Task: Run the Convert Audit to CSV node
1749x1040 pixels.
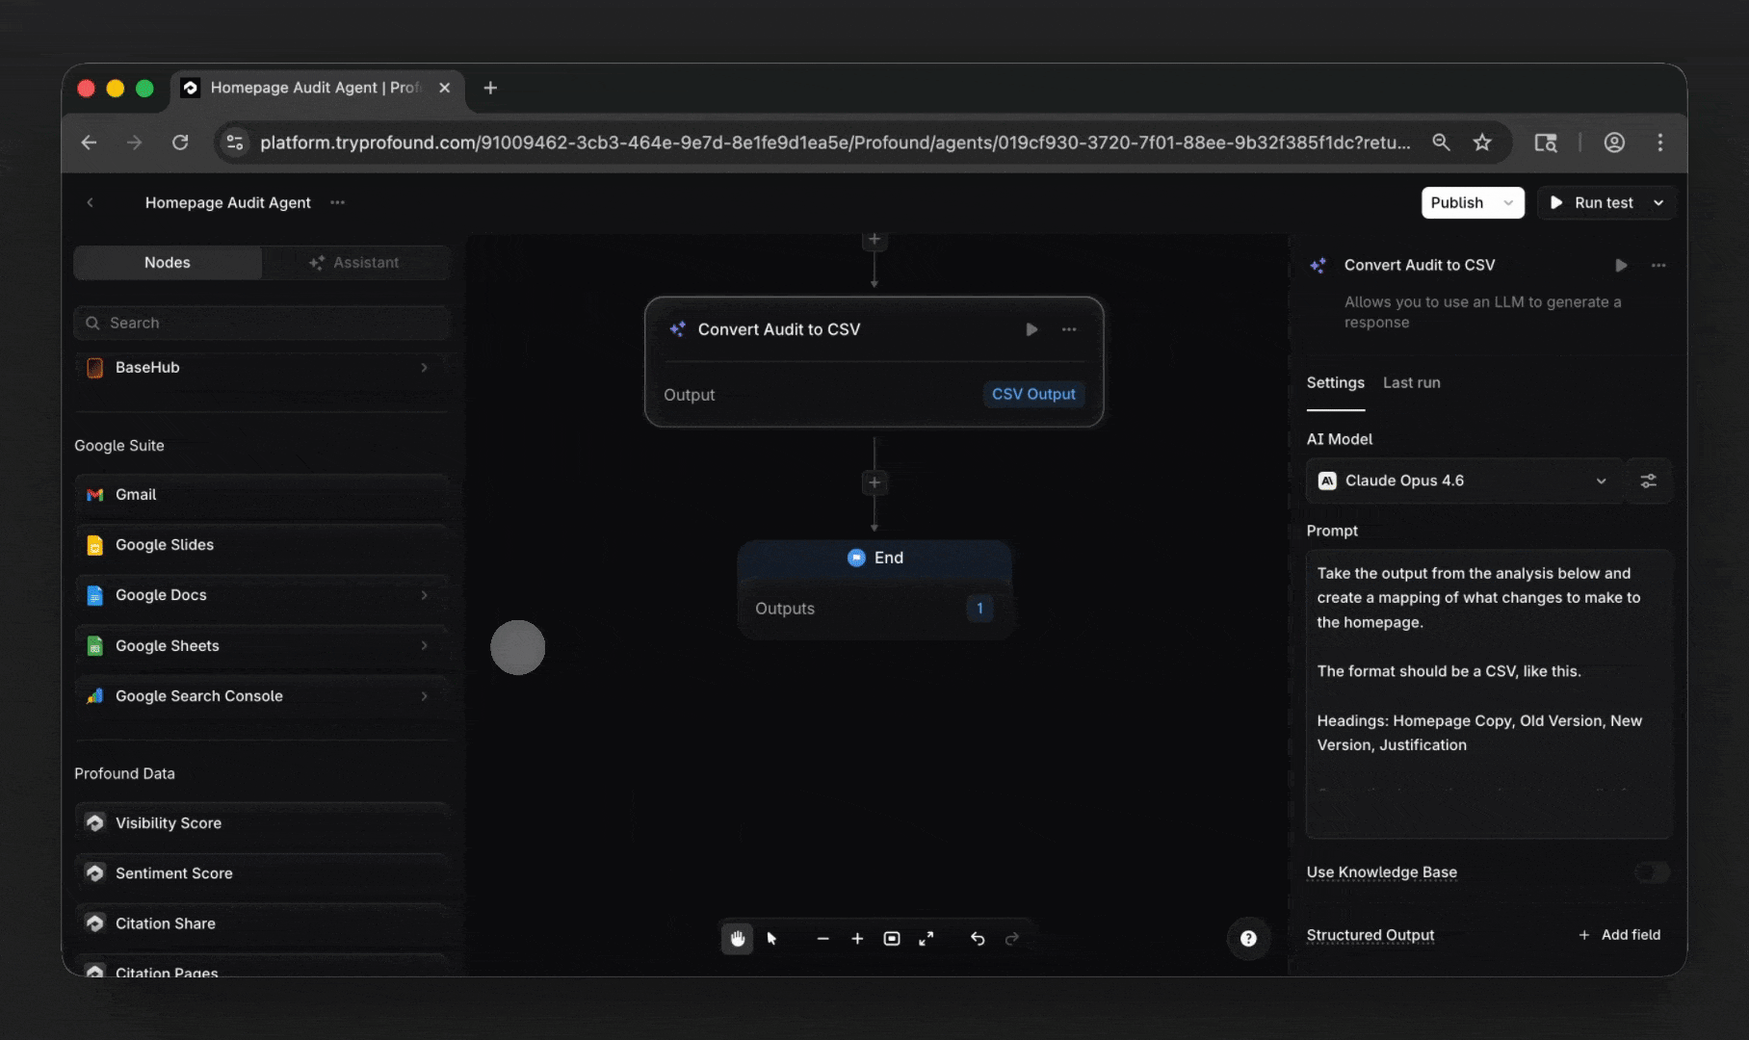Action: click(1031, 329)
